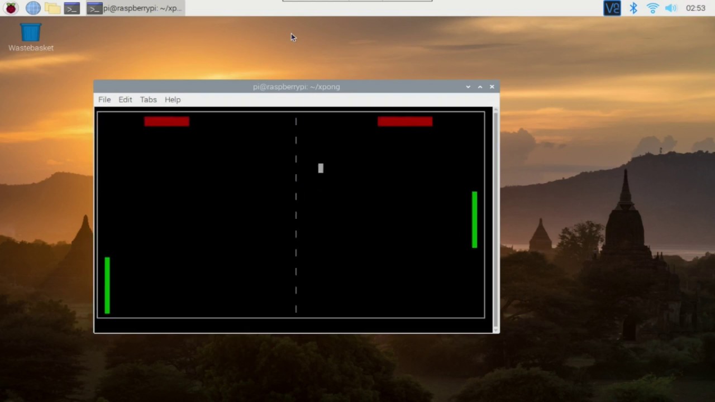Click the left red score block

166,121
